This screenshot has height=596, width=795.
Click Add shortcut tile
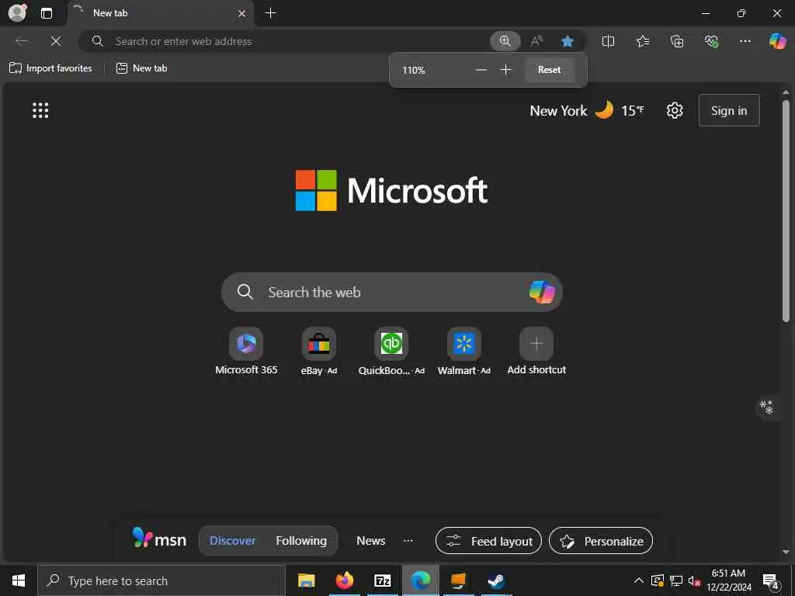(536, 352)
